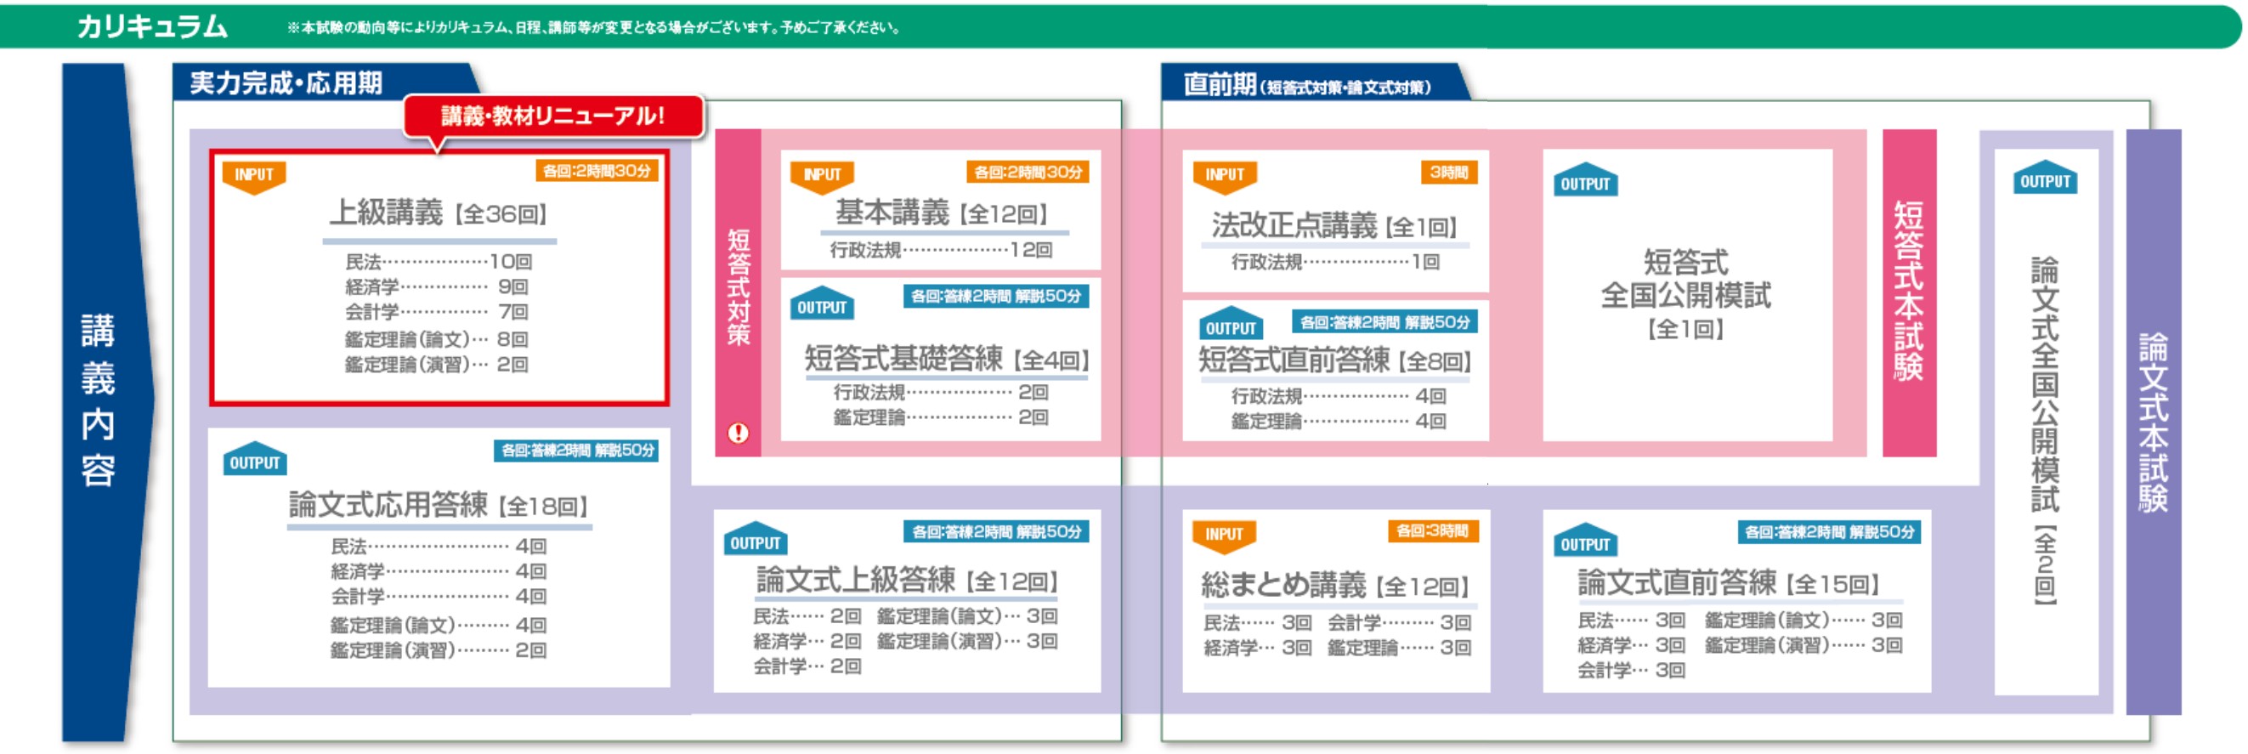The height and width of the screenshot is (754, 2248).
Task: Click the pink 短答式本試験 vertical banner
Action: [x=1909, y=292]
